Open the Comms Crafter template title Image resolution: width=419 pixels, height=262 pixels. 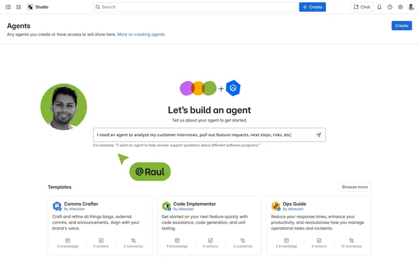coord(81,204)
